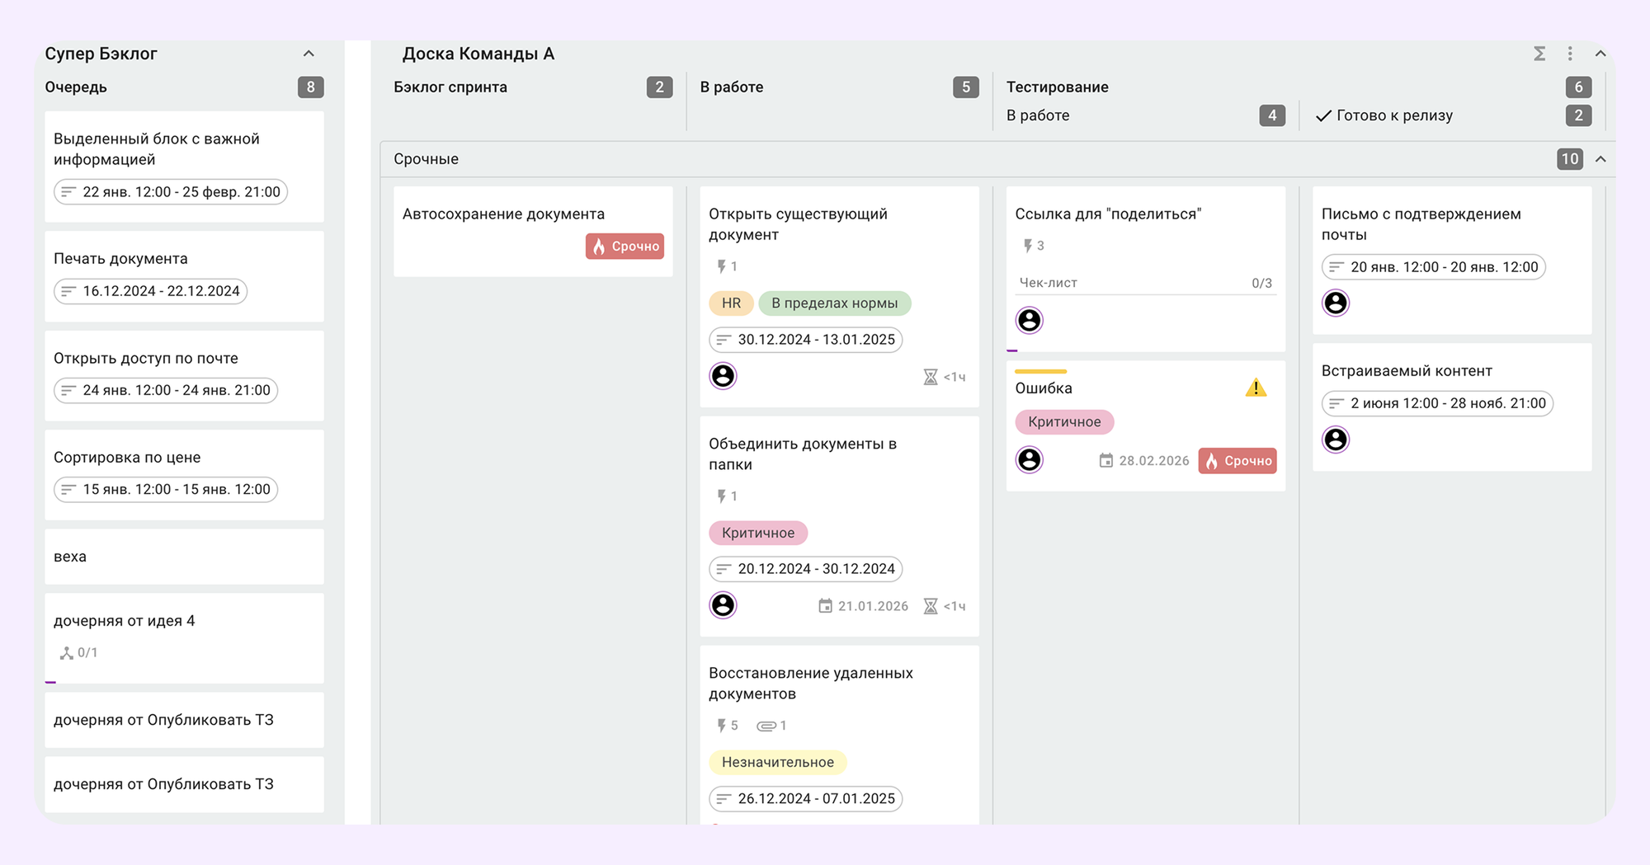Click the subtask icon on дочерняя от идея 4
The height and width of the screenshot is (865, 1650).
click(x=67, y=653)
